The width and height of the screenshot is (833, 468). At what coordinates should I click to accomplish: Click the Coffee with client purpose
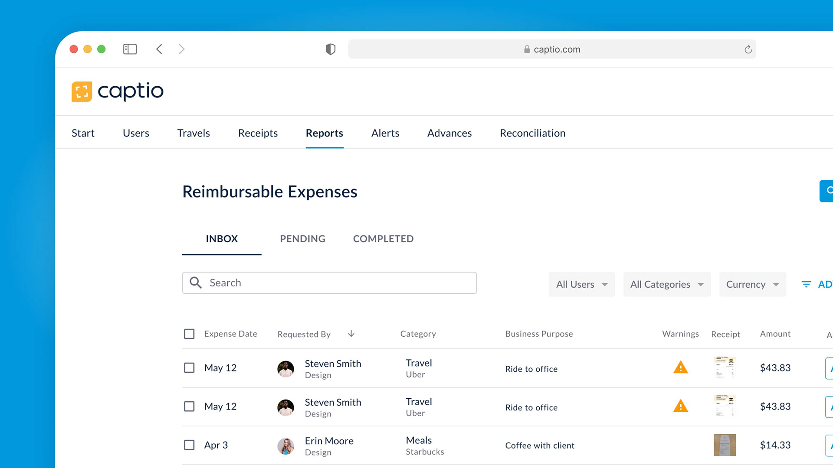pos(540,445)
